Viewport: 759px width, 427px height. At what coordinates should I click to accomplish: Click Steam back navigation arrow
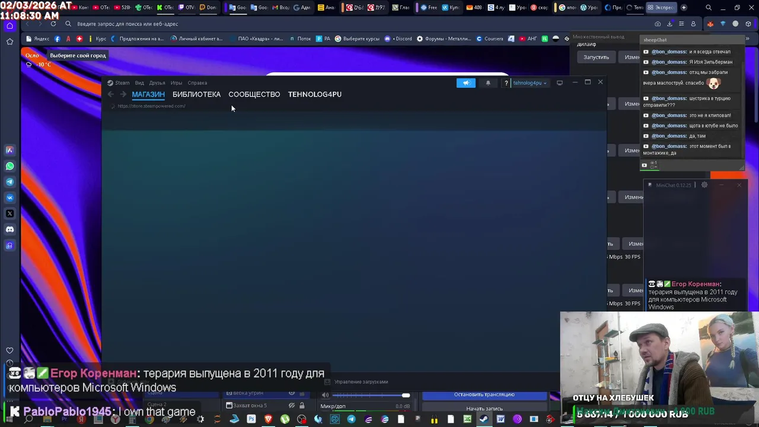[x=111, y=94]
